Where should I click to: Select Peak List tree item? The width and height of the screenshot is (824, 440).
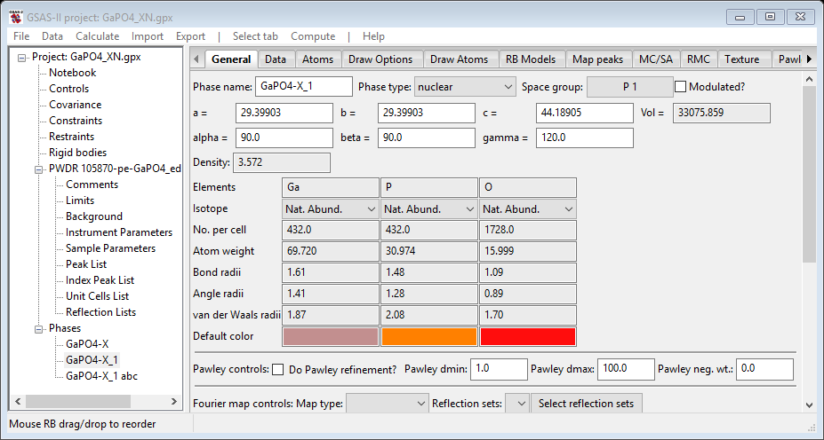point(86,264)
